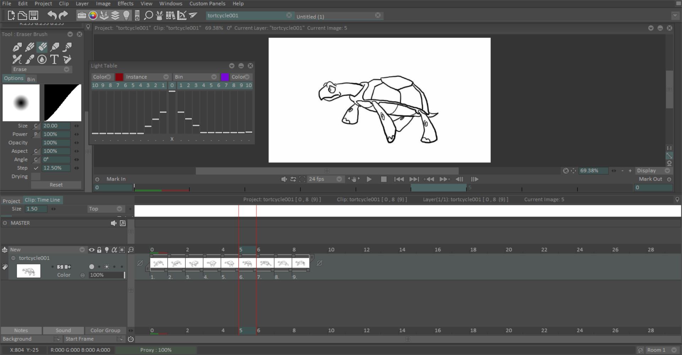
Task: Switch to the Project timeline tab
Action: coord(11,201)
